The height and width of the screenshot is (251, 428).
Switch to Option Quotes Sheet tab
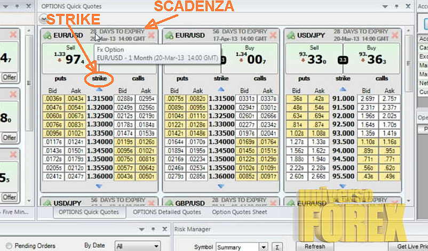click(239, 212)
